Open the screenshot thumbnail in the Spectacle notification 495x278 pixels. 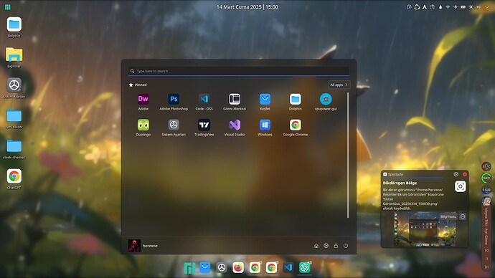pos(425,229)
